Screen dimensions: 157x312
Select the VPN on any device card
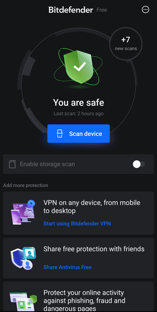78,213
